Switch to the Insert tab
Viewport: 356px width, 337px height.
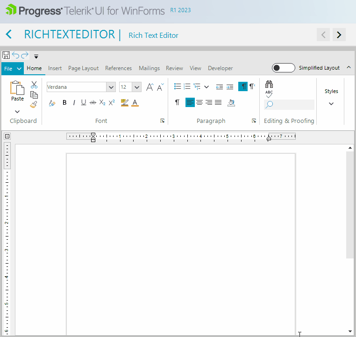[x=55, y=68]
